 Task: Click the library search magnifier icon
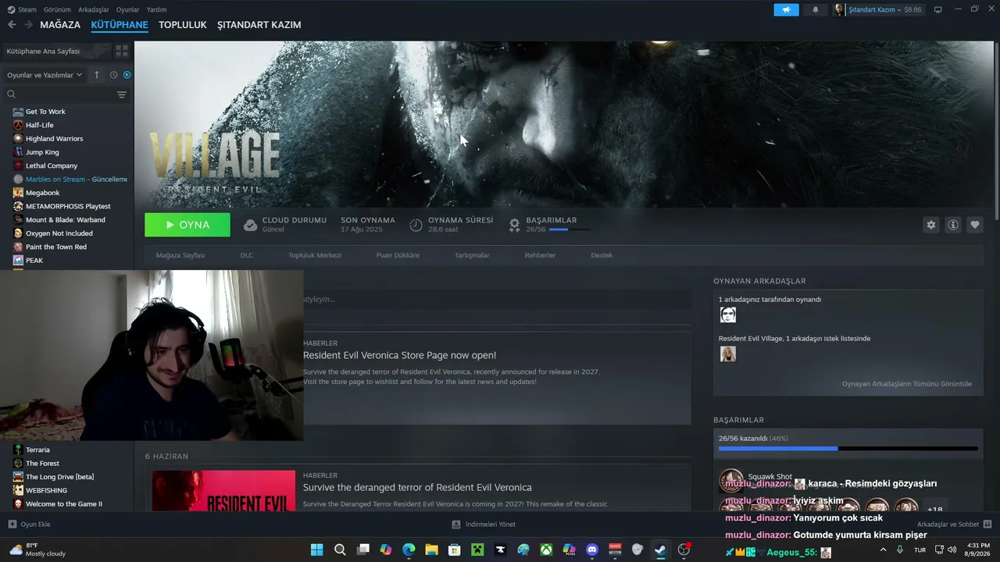click(x=12, y=94)
